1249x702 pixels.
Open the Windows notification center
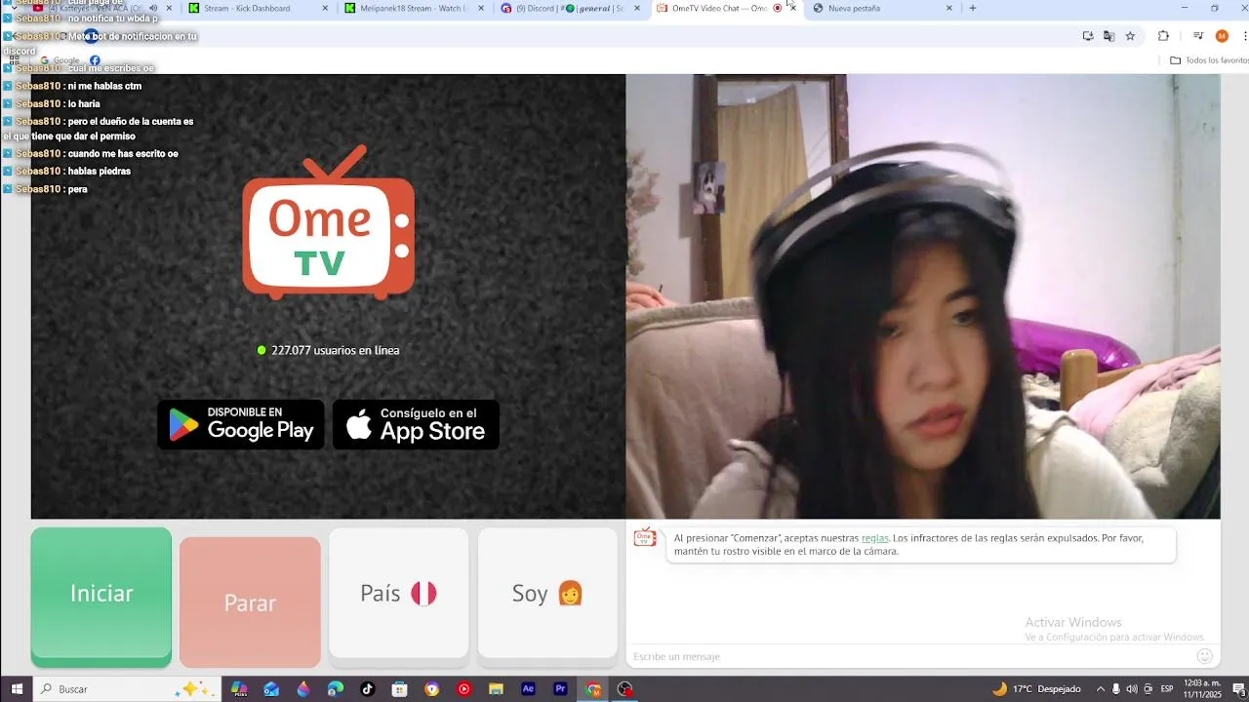[1238, 689]
